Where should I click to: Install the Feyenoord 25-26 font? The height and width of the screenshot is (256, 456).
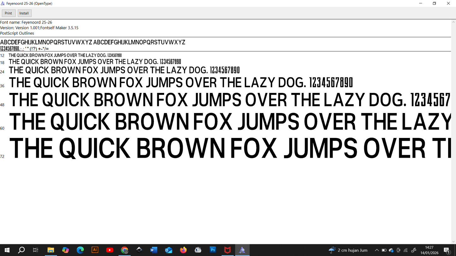(24, 13)
